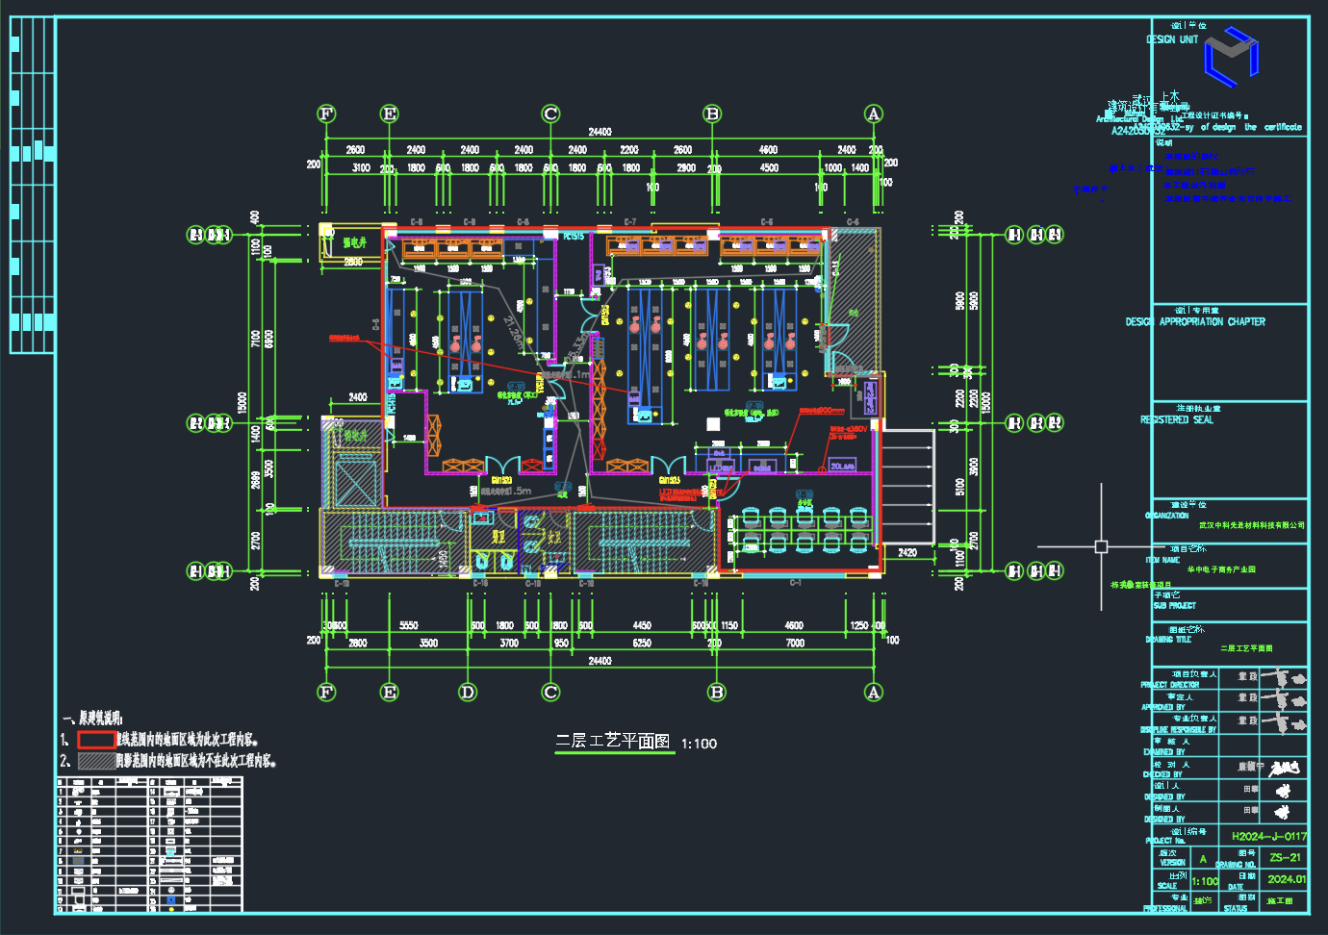Click organization name 武汉中科先进材料科技有限公司
The height and width of the screenshot is (935, 1328).
pos(1252,525)
